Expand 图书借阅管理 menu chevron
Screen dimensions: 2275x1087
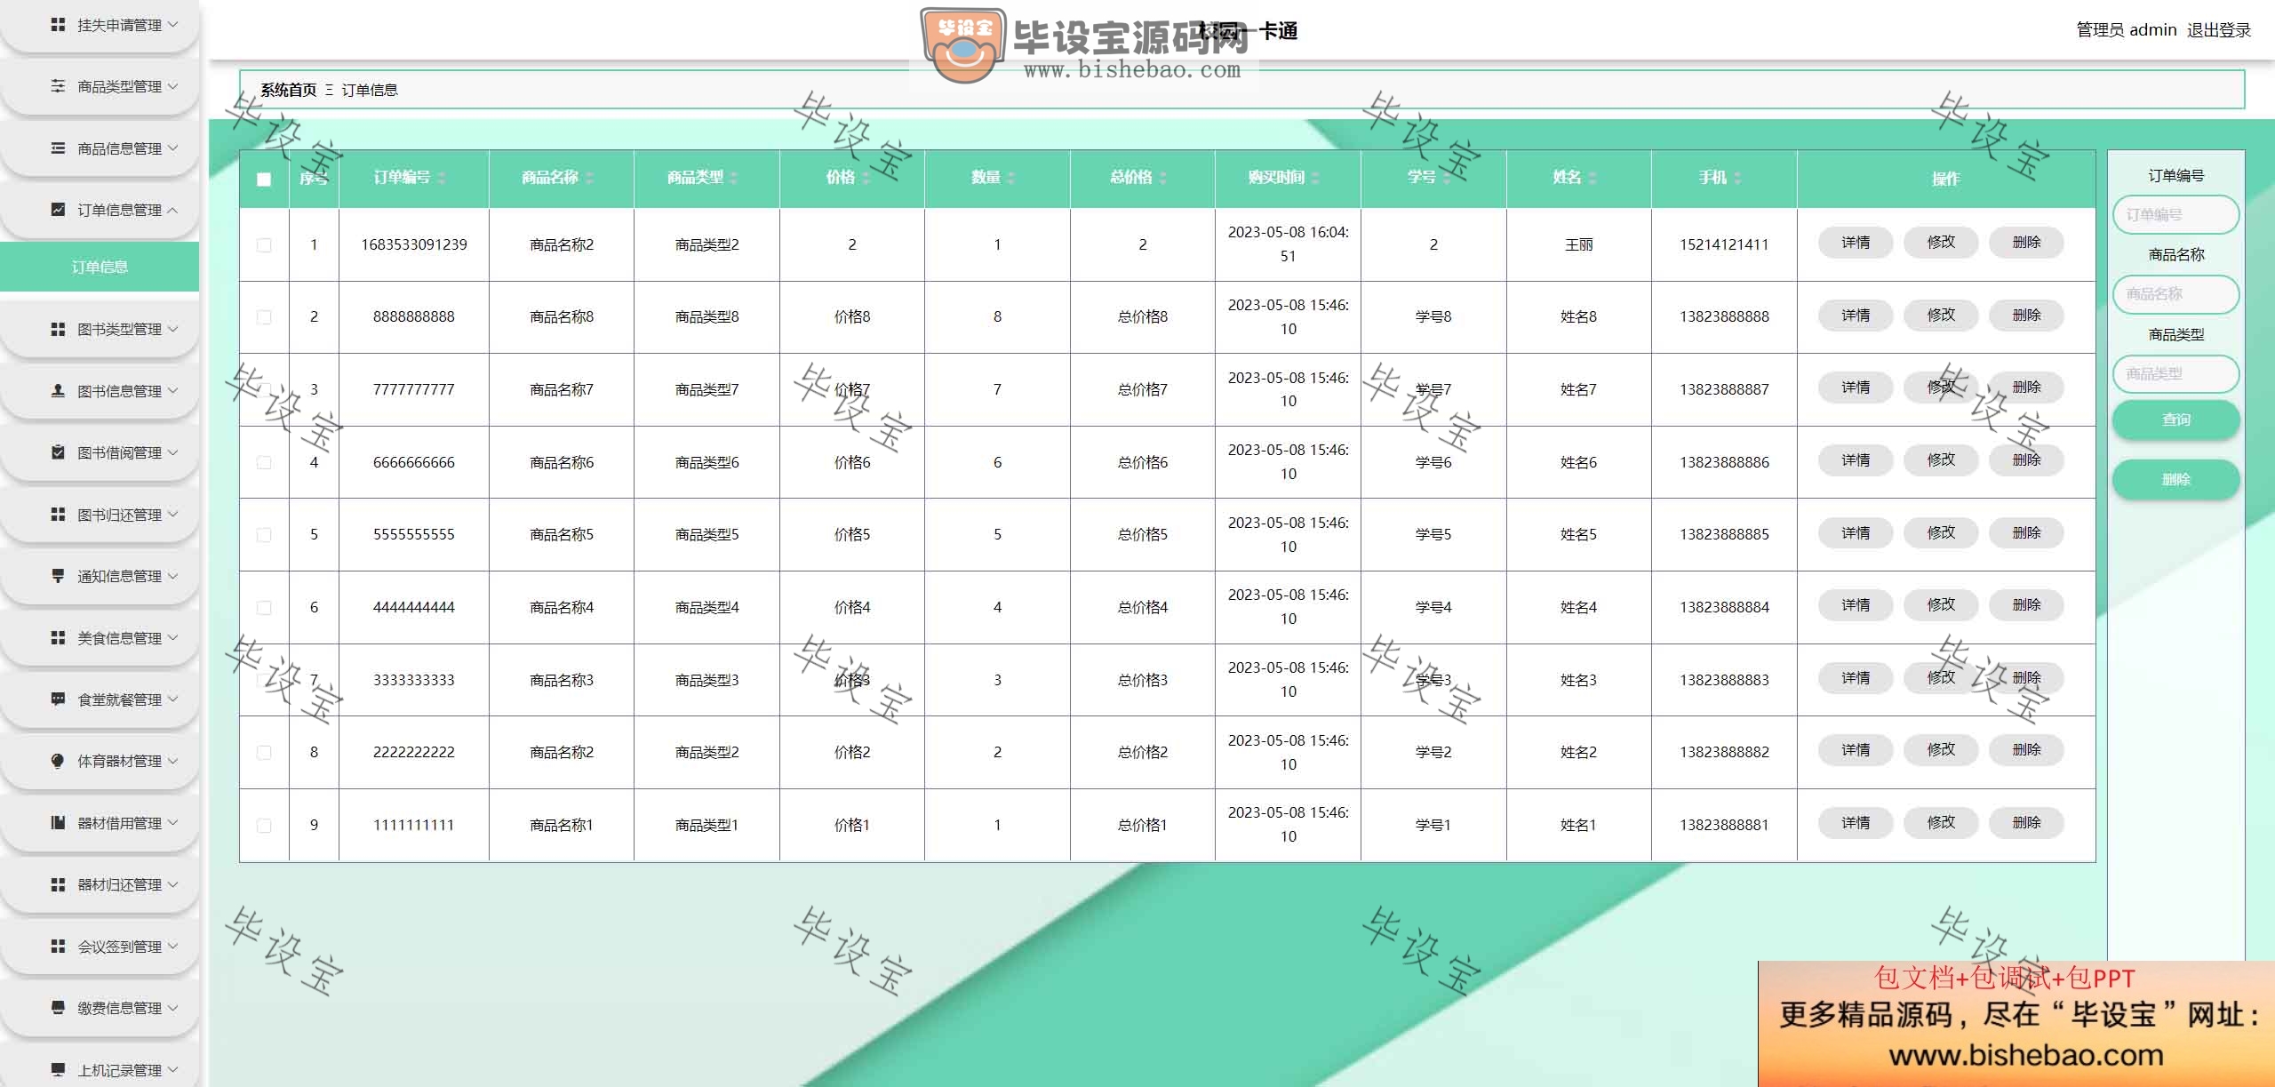point(172,452)
